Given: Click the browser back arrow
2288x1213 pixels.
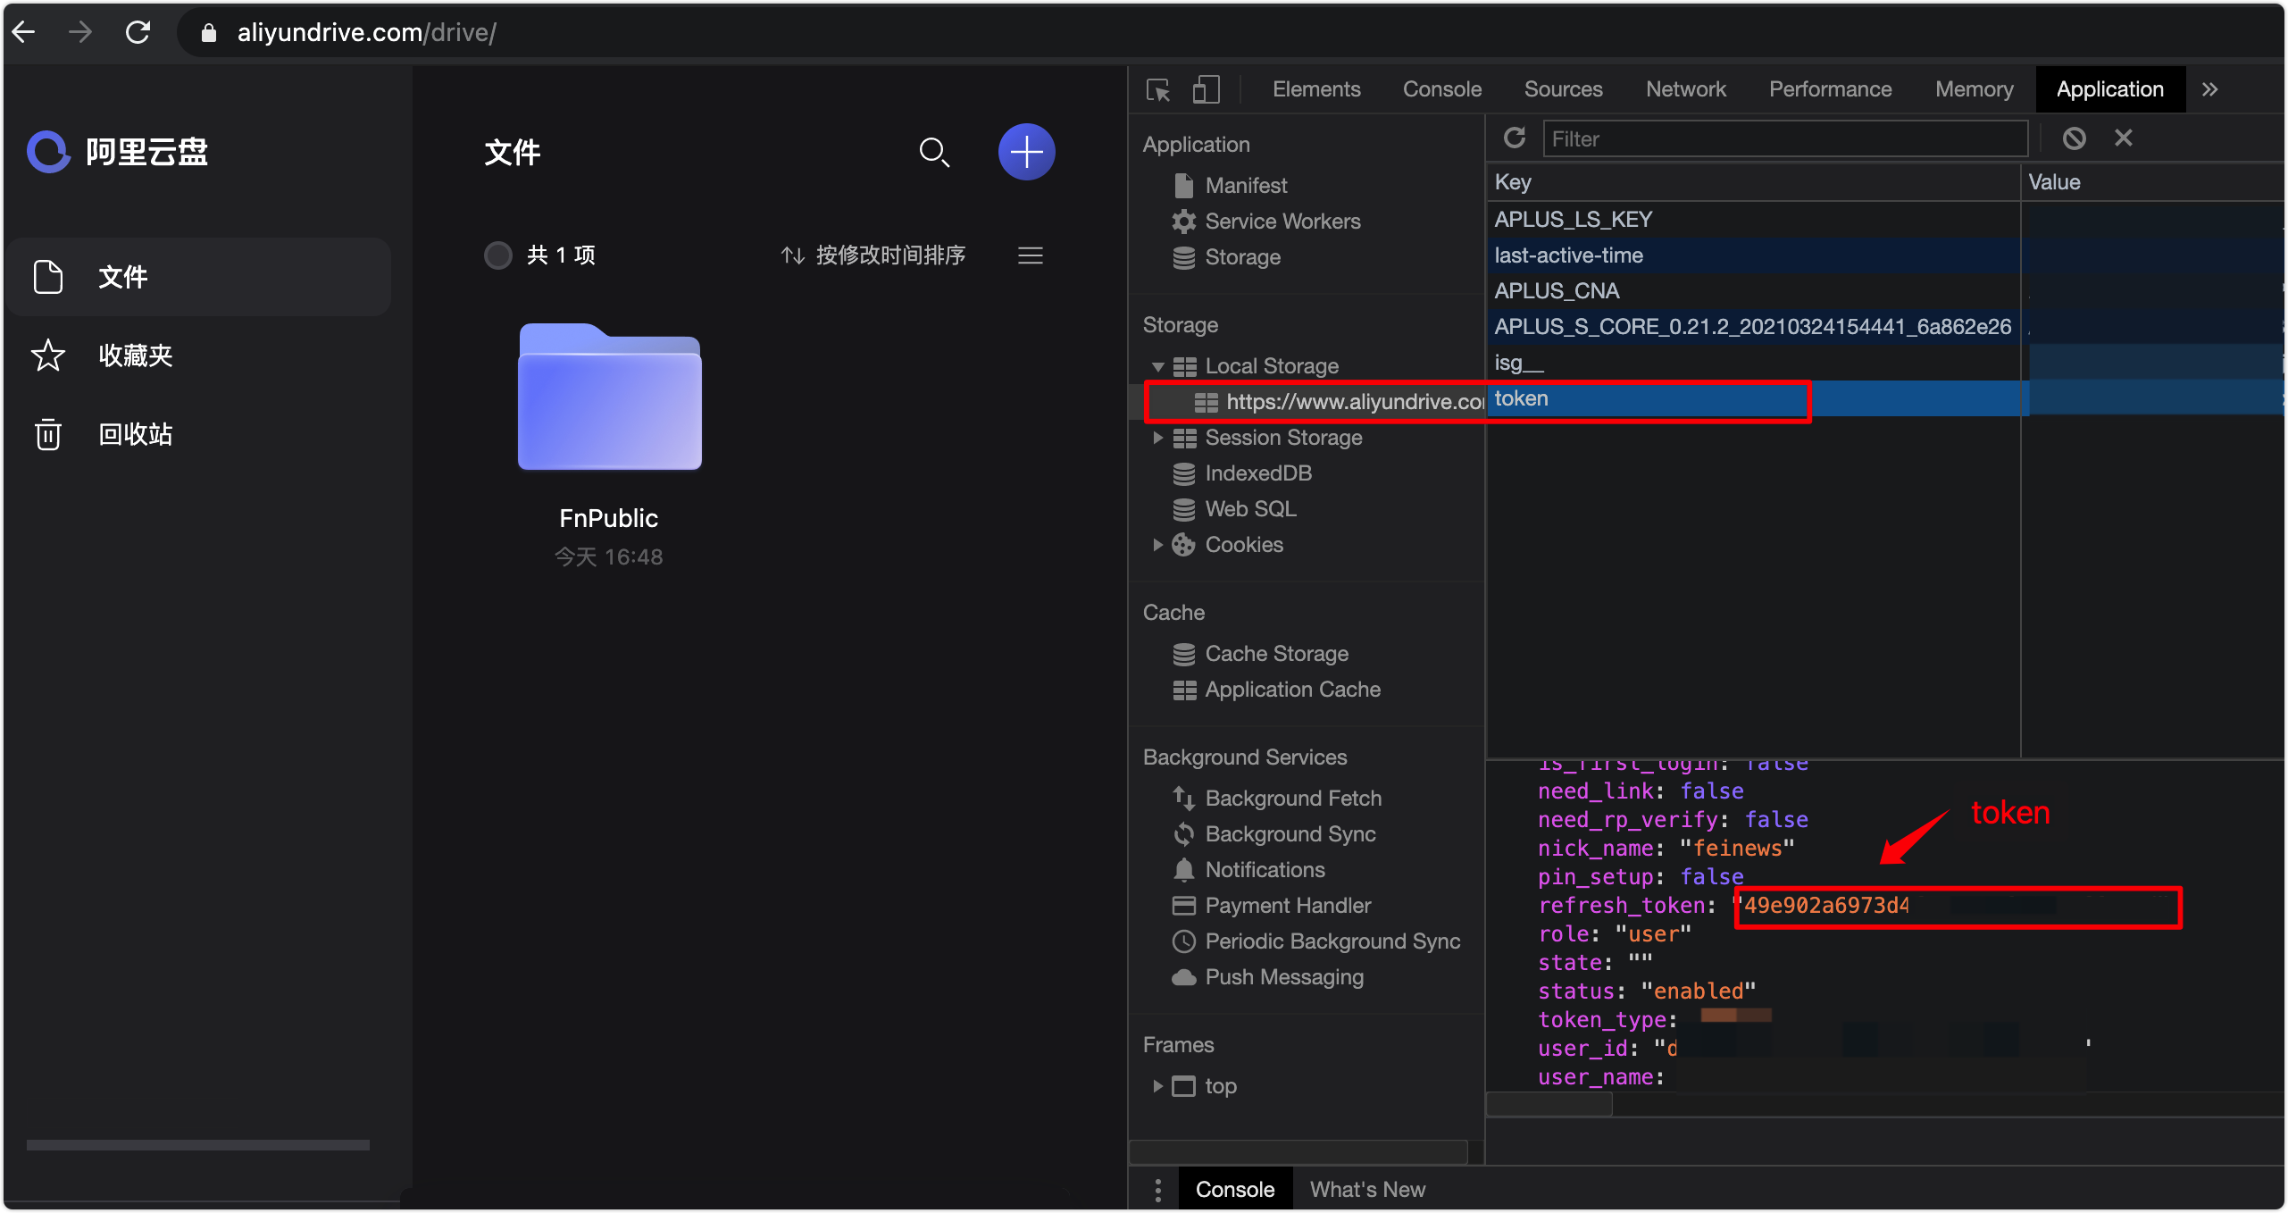Looking at the screenshot, I should point(24,32).
